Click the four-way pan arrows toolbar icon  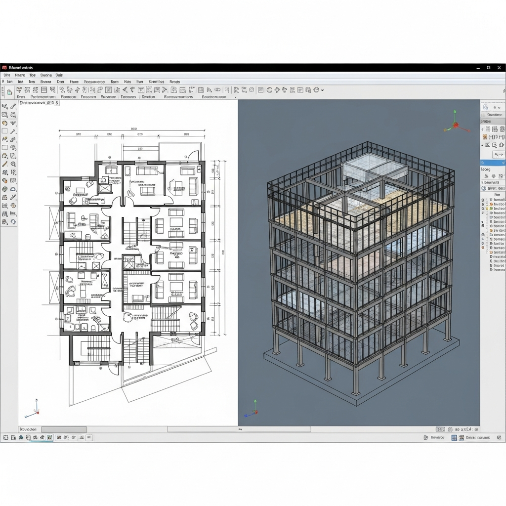(x=277, y=90)
